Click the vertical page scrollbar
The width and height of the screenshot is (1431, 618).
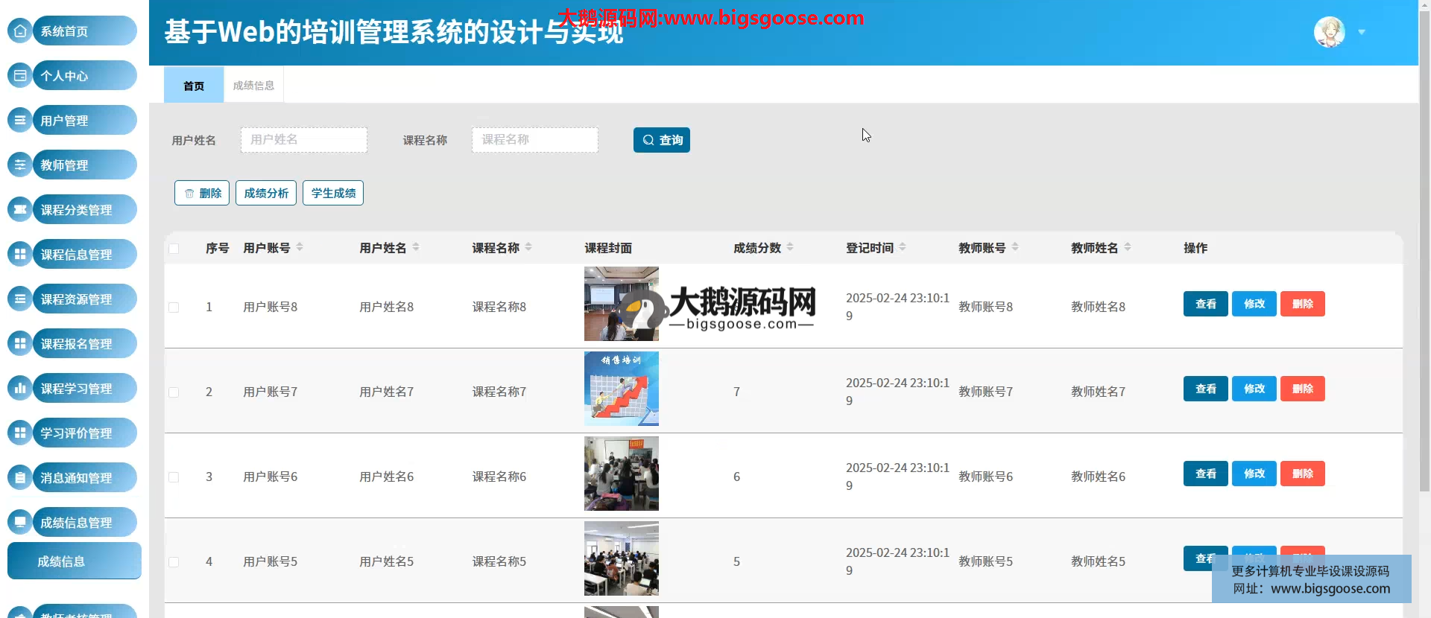click(1424, 298)
